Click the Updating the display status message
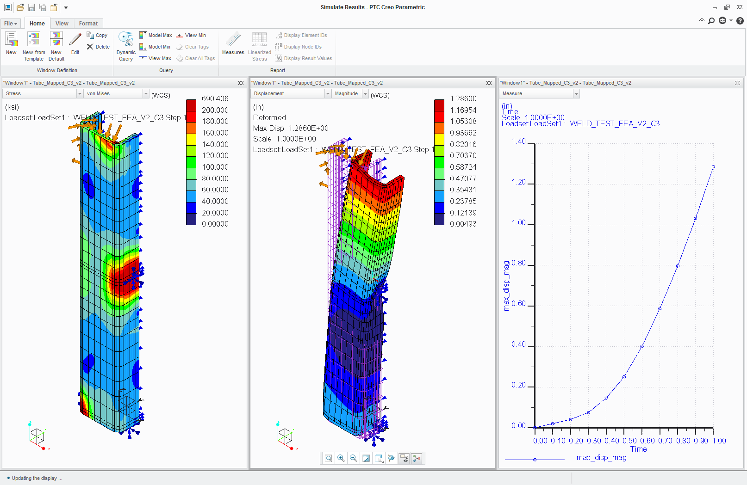 37,478
